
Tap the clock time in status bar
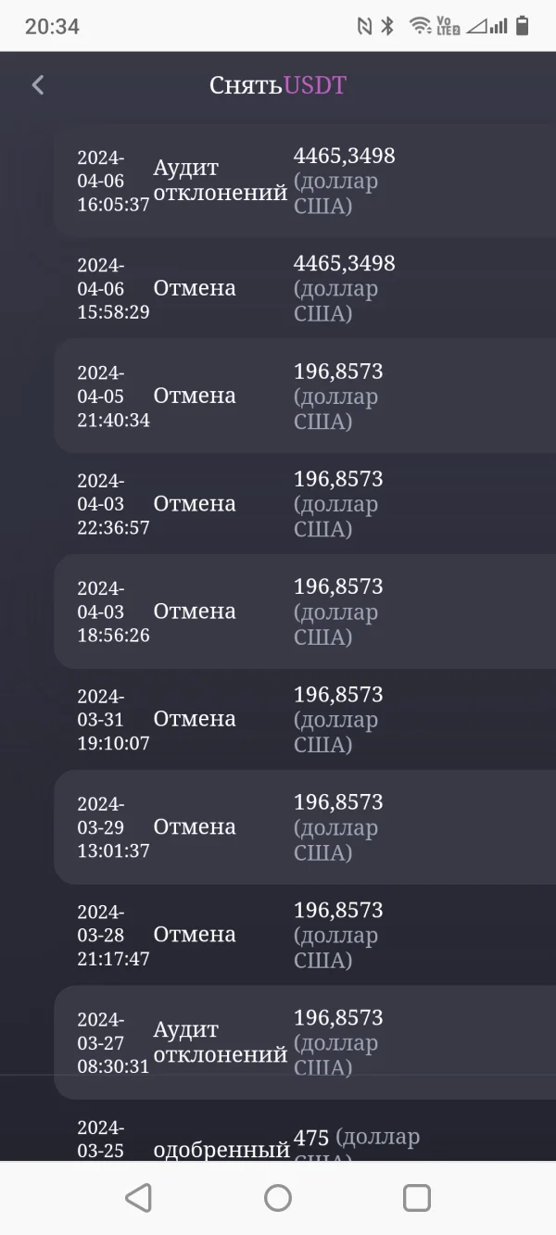52,26
